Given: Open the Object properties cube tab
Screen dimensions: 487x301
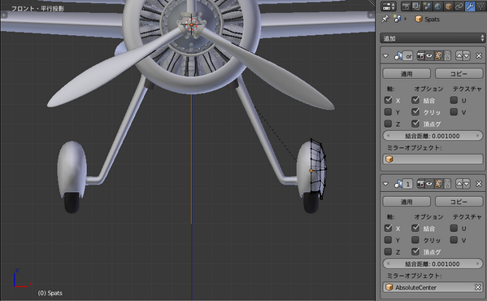Looking at the screenshot, I should [x=448, y=6].
